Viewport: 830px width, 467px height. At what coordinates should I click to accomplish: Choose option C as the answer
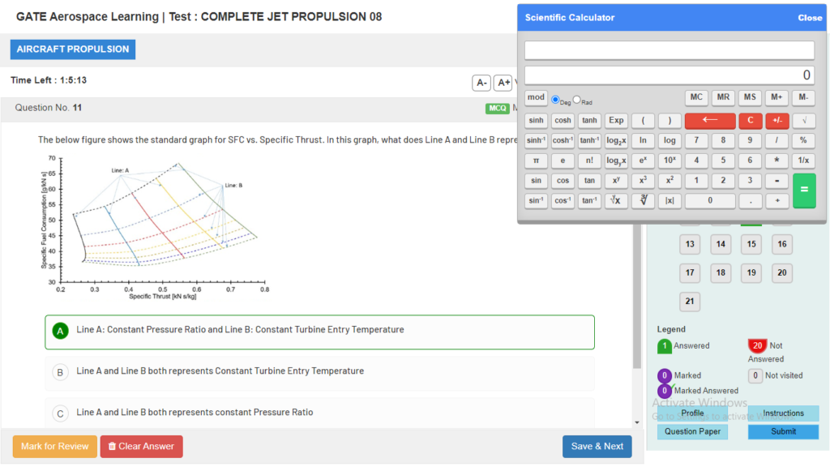60,413
